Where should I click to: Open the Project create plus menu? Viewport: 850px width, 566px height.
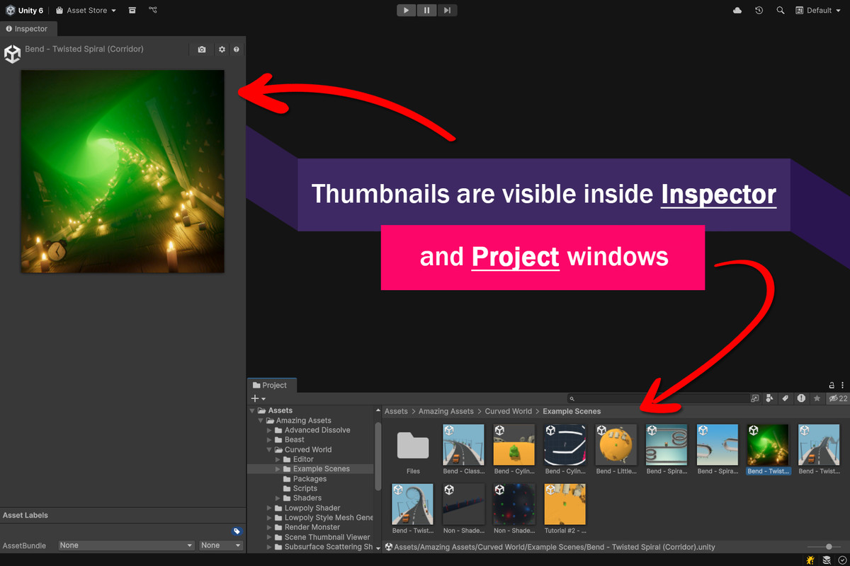pos(259,398)
